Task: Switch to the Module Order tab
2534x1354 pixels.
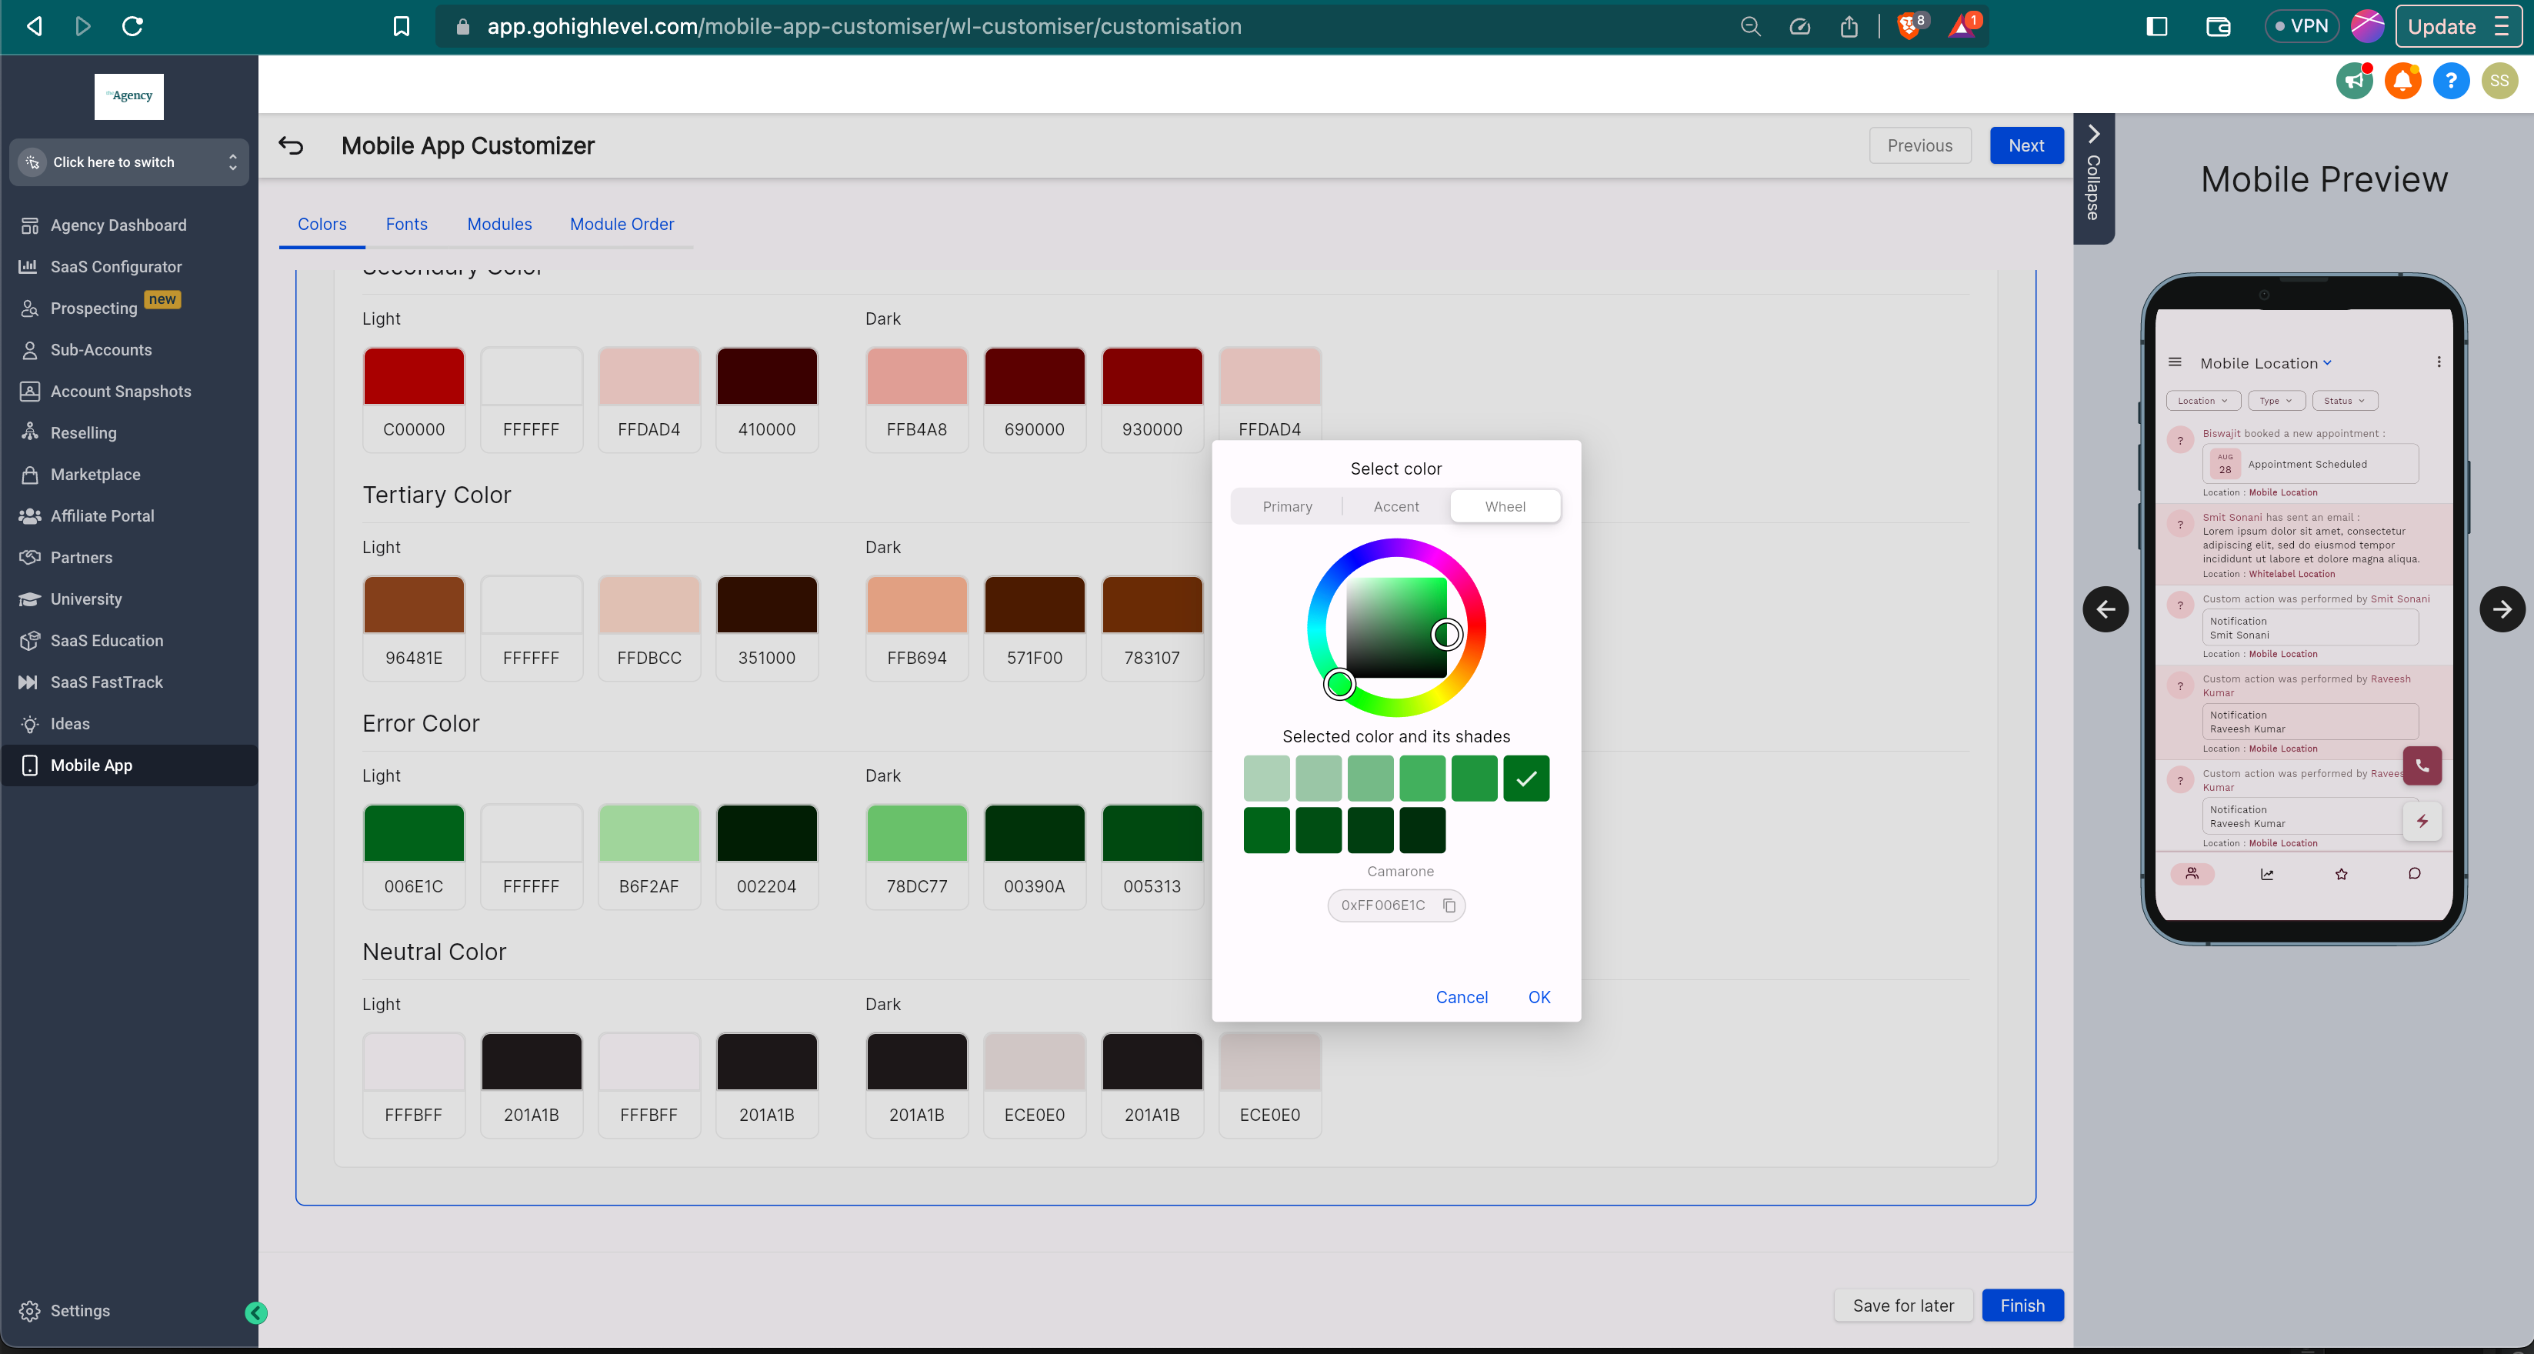Action: tap(622, 225)
